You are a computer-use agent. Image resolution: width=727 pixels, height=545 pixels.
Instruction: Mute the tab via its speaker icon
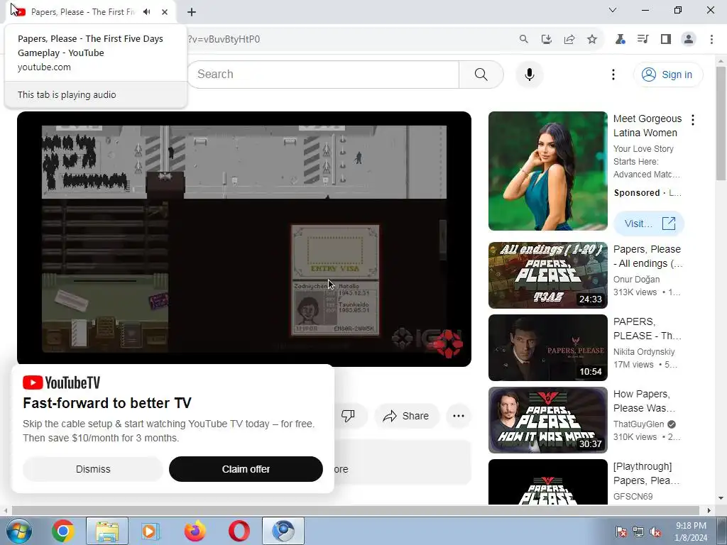click(147, 11)
